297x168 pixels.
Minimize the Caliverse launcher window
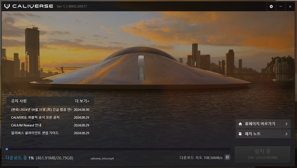(280, 6)
